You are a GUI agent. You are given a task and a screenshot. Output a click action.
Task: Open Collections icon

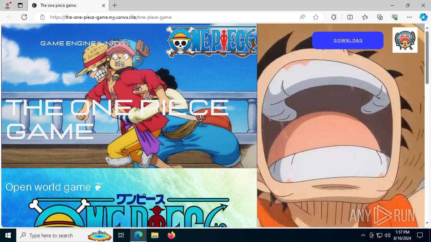coord(380,17)
